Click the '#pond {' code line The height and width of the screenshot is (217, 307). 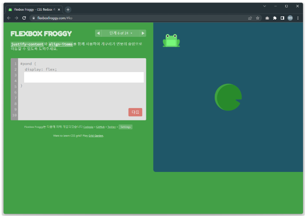point(28,64)
